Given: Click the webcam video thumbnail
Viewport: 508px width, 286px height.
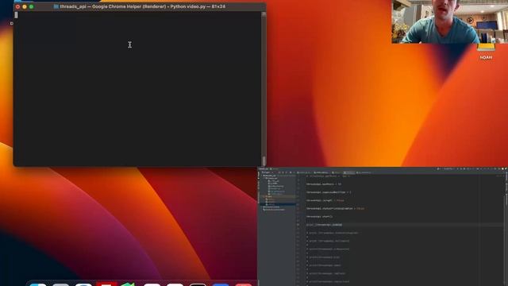Looking at the screenshot, I should (x=450, y=21).
